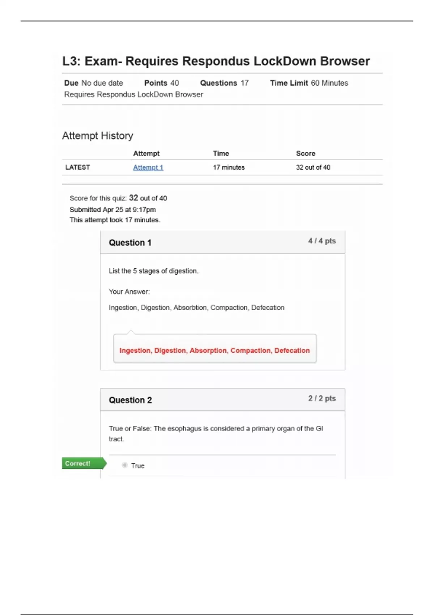Image resolution: width=434 pixels, height=615 pixels.
Task: Click the Attempt History heading
Action: [x=98, y=136]
